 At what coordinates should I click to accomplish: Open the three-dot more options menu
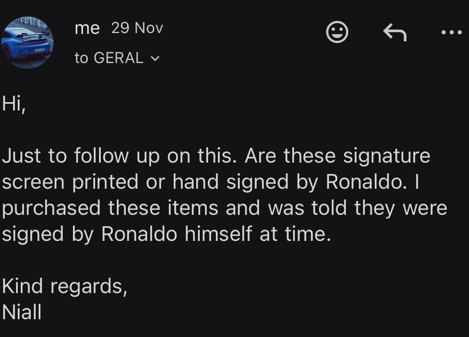[x=452, y=32]
